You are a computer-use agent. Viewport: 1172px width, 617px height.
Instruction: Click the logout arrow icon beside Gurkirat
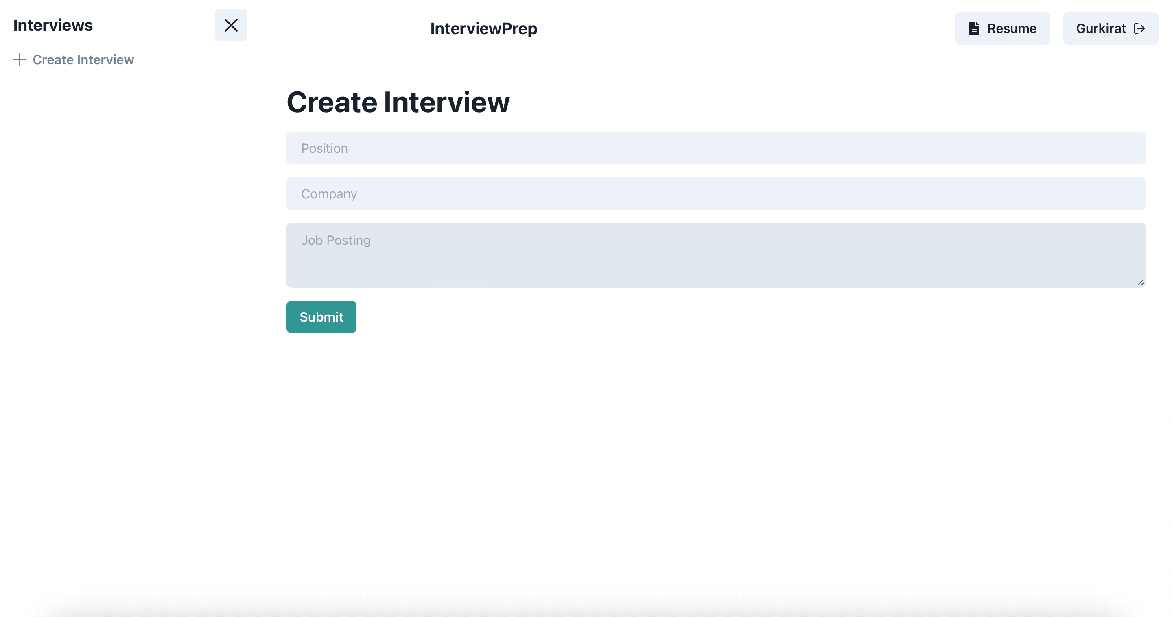tap(1139, 28)
